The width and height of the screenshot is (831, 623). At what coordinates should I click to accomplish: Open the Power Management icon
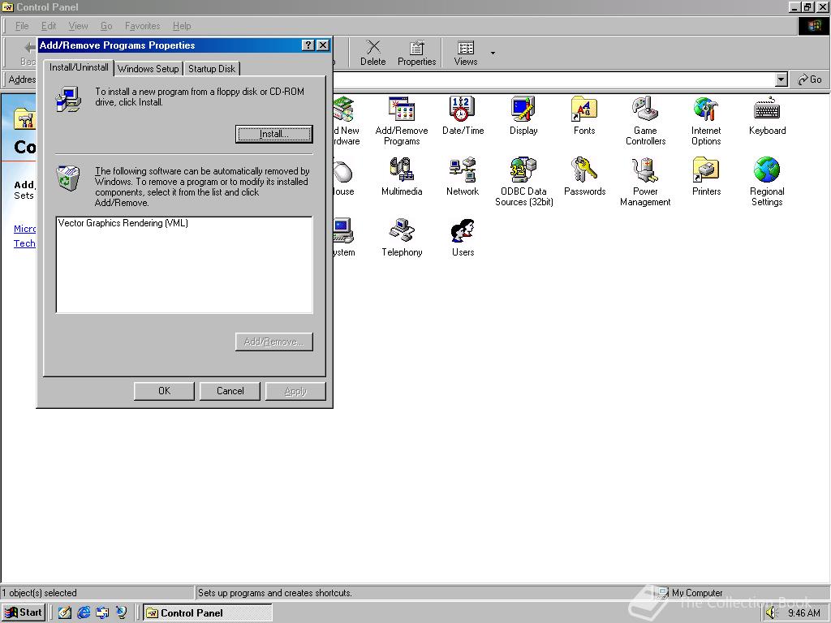(645, 182)
